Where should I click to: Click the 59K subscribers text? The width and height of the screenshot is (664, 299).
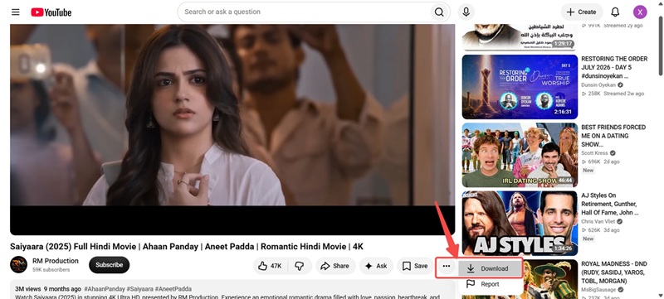coord(51,270)
